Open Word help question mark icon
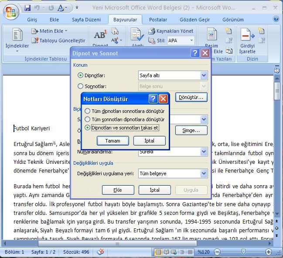This screenshot has height=258, width=283. pos(276,19)
